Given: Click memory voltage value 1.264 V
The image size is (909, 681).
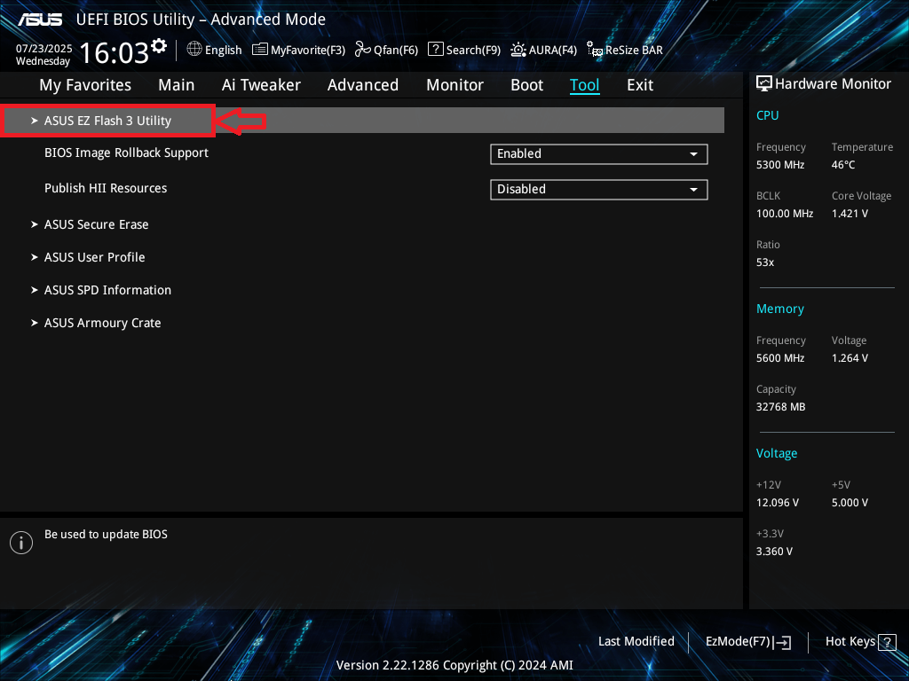Looking at the screenshot, I should click(850, 358).
